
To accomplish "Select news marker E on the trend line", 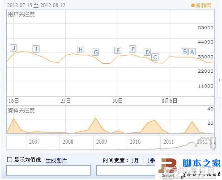I will click(132, 49).
